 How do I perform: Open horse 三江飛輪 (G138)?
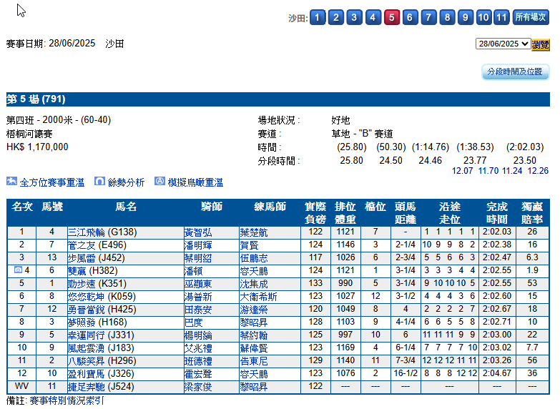point(102,232)
